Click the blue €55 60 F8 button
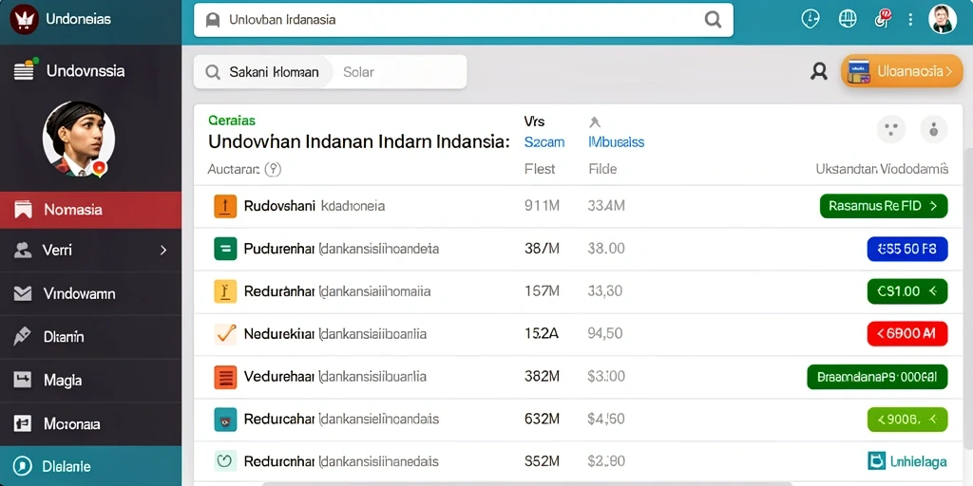This screenshot has height=486, width=973. point(907,249)
